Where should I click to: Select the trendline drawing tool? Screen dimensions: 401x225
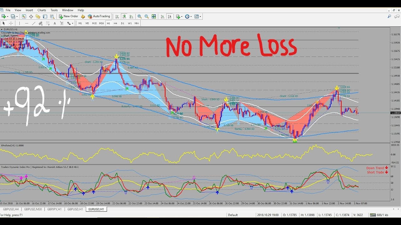[34, 23]
